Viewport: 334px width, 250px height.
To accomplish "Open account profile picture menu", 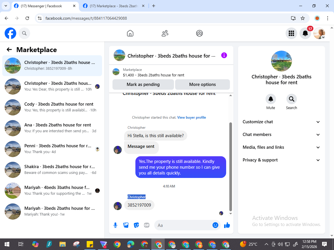I will point(319,33).
